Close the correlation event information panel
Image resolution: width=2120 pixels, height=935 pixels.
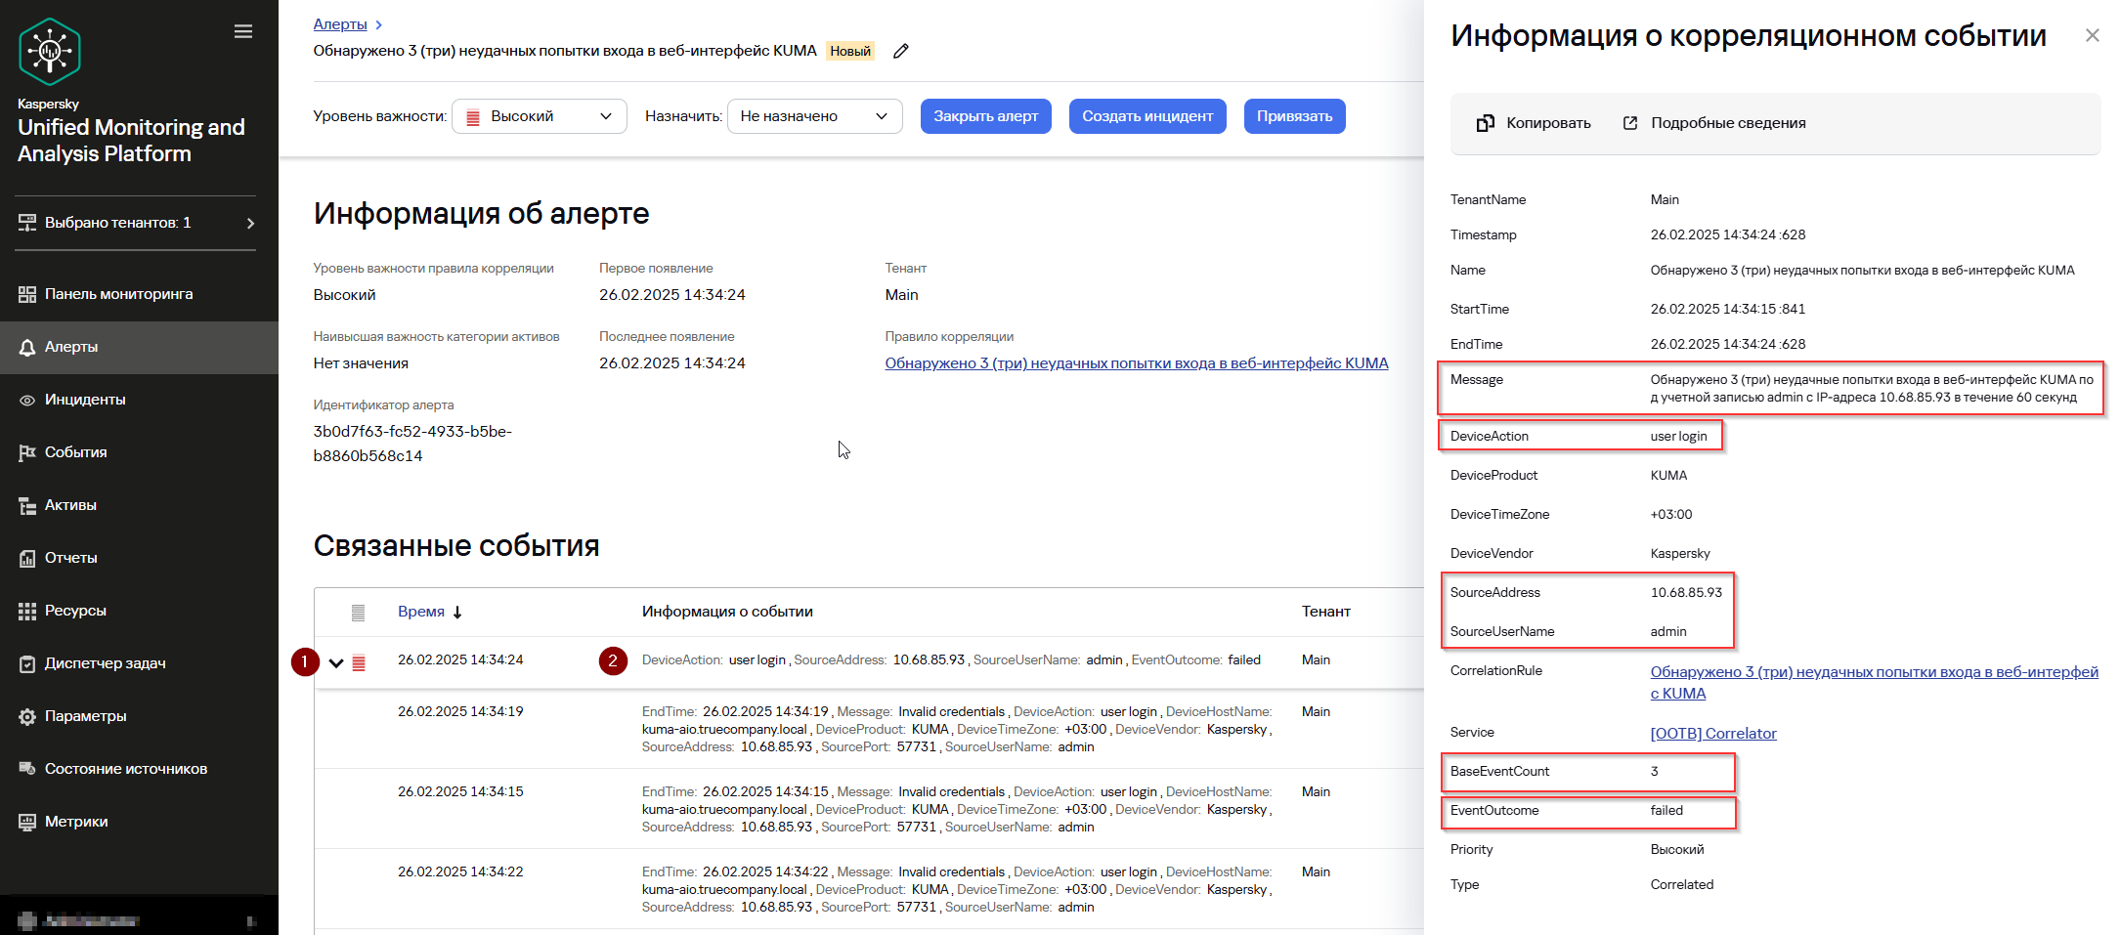click(2093, 35)
